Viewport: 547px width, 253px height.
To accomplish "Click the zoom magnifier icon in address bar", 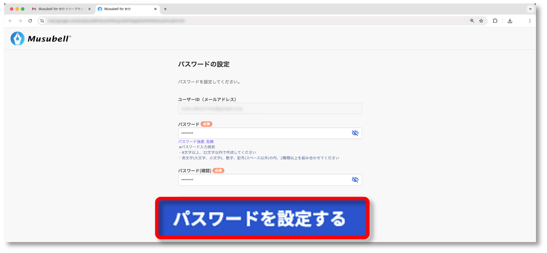I will 472,21.
